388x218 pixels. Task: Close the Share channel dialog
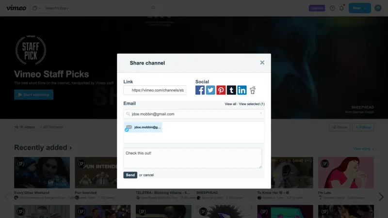pos(262,63)
